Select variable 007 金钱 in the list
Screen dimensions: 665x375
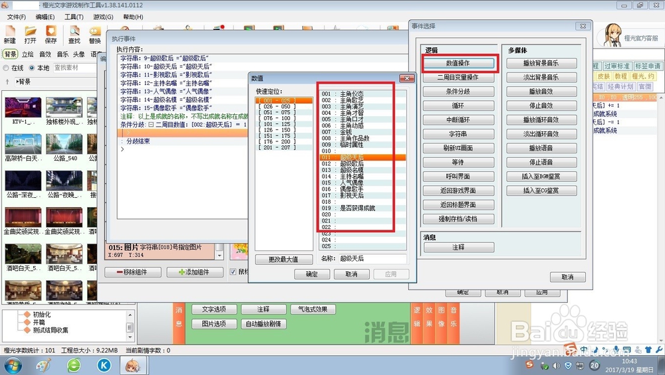[362, 132]
